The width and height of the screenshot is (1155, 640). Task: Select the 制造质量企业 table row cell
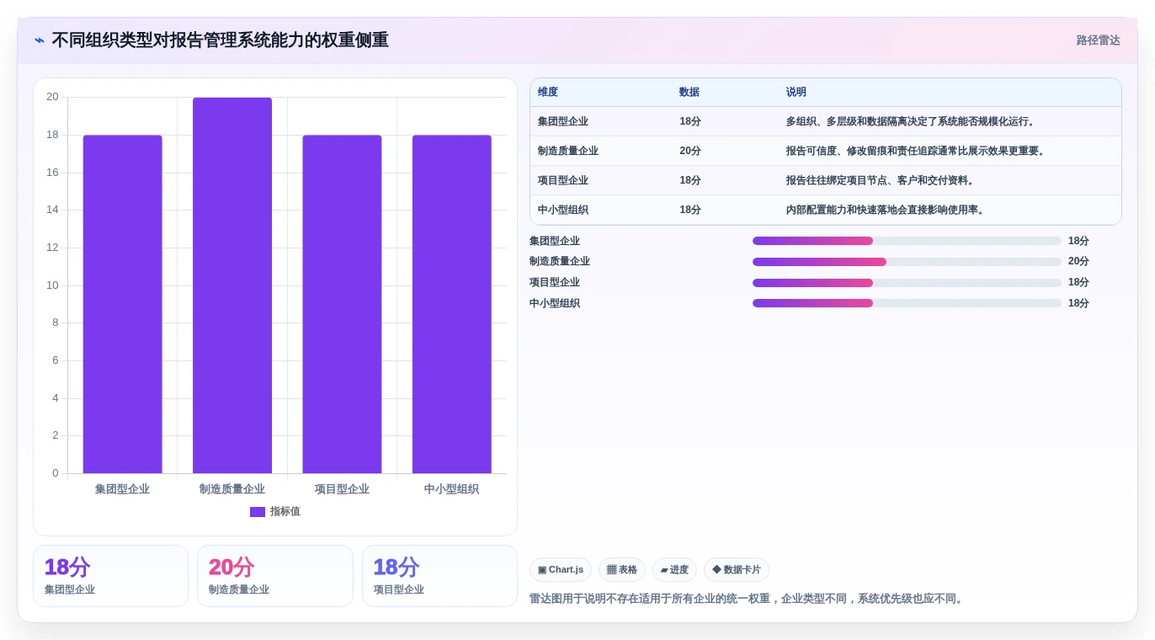click(x=568, y=152)
